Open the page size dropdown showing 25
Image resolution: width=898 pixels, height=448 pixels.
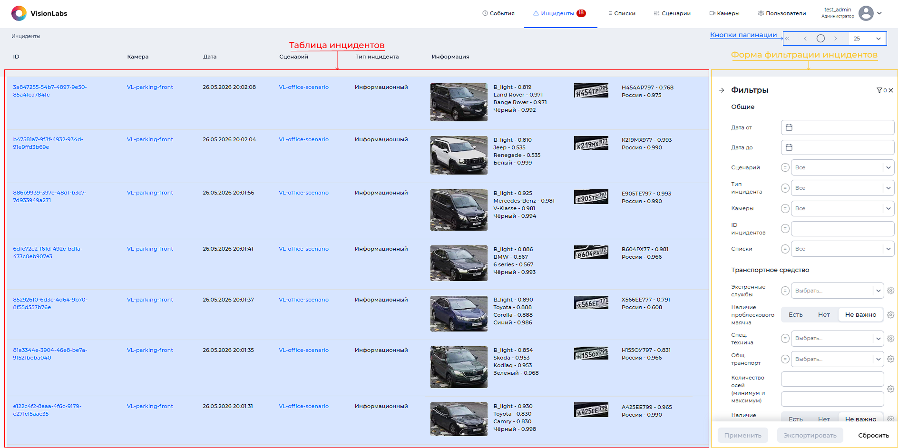868,39
